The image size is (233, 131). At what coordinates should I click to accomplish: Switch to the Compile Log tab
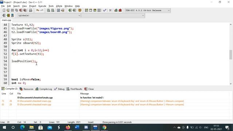[x=44, y=89]
